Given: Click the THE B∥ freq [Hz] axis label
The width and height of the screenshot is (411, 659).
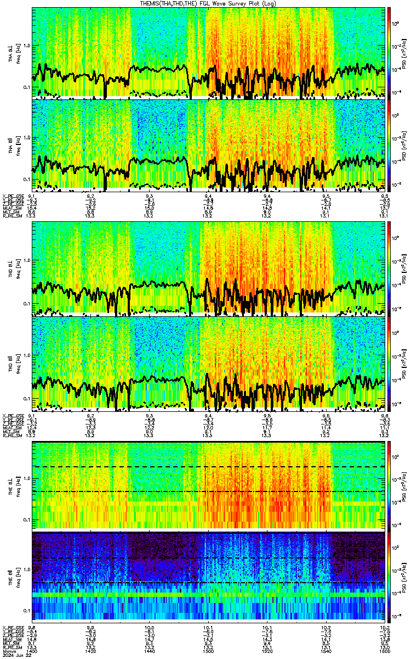Looking at the screenshot, I should [x=18, y=577].
